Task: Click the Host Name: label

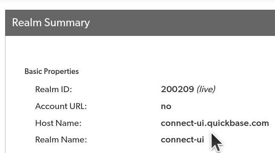Action: point(59,123)
